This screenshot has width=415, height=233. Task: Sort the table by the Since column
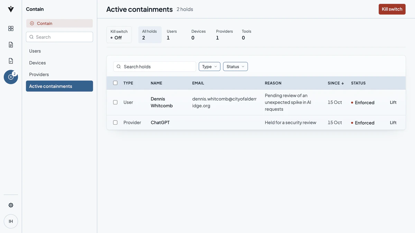[x=336, y=83]
